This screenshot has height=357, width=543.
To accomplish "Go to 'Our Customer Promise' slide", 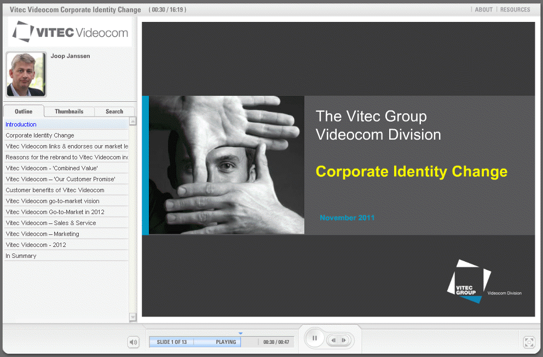I will 66,179.
